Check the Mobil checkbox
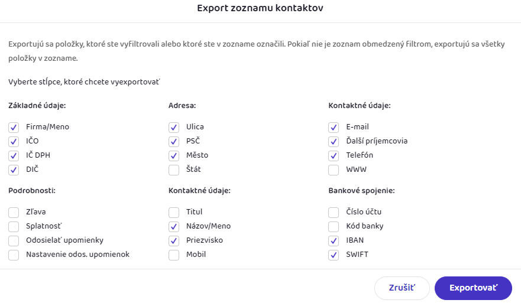Screen dimensions: 521x303 pos(174,255)
